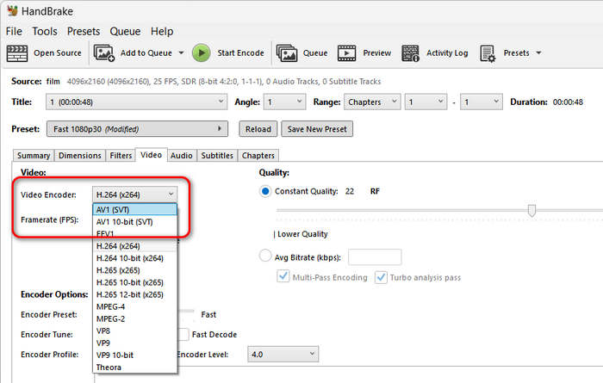The image size is (603, 383).
Task: Toggle the Turbo analysis pass checkbox
Action: click(381, 277)
